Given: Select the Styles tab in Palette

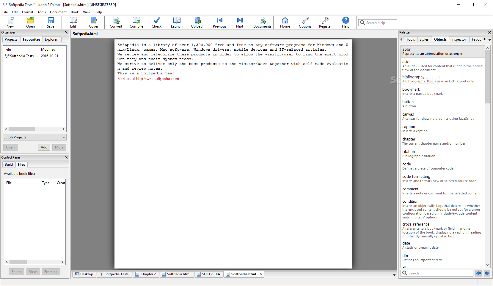Looking at the screenshot, I should 424,39.
